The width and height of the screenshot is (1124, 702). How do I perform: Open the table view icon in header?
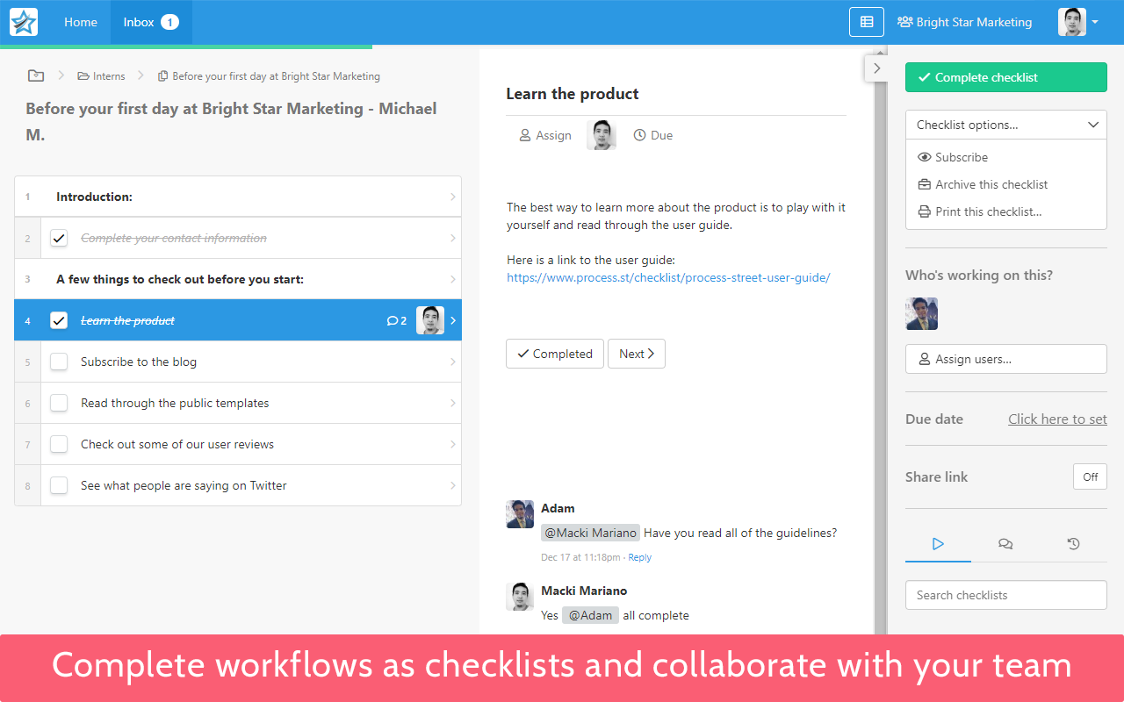pyautogui.click(x=867, y=22)
